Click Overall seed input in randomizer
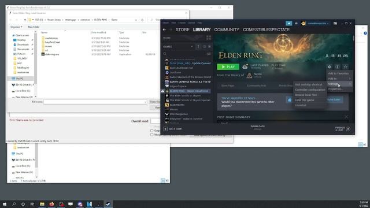This screenshot has height=208, width=370. pyautogui.click(x=156, y=121)
